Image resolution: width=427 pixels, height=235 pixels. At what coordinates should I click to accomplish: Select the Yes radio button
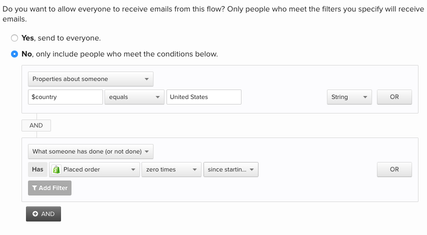point(14,38)
